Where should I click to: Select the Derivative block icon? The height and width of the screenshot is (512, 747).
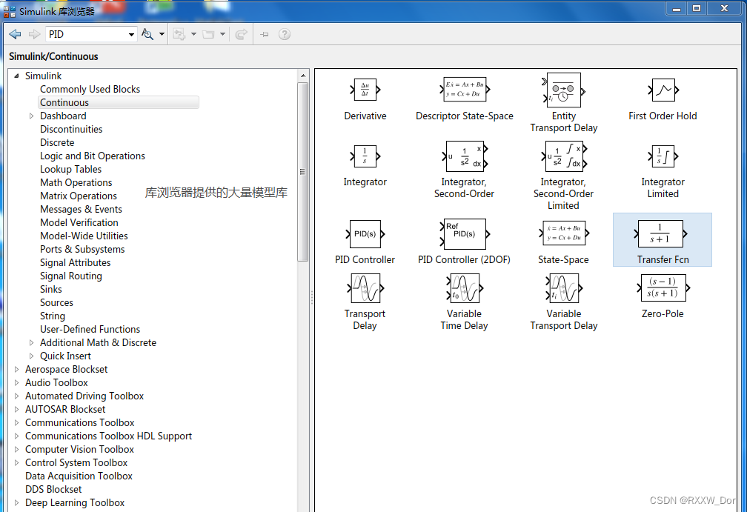pos(365,90)
